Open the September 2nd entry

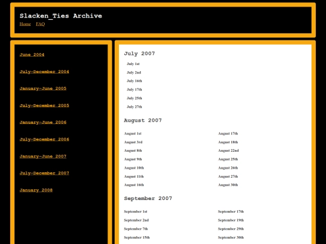(x=136, y=220)
